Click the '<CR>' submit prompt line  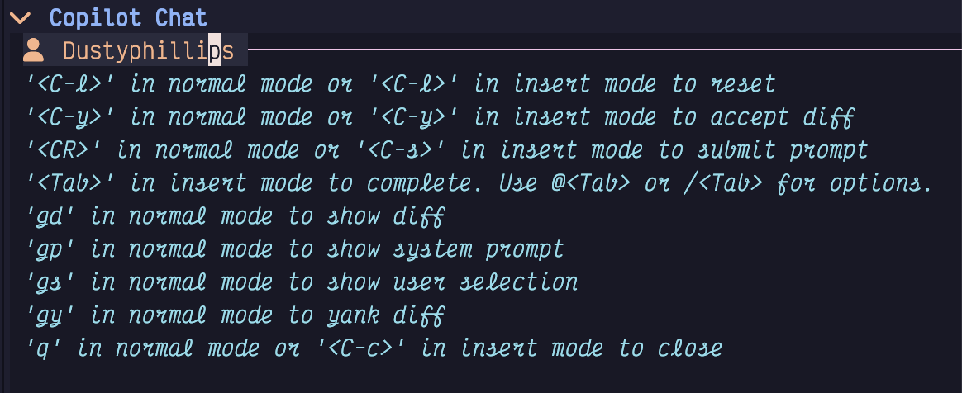pos(446,149)
